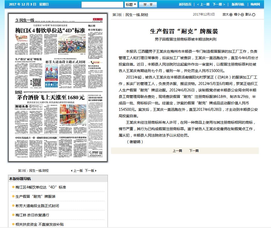Click the 搜索 search button
This screenshot has width=271, height=228.
tap(148, 4)
